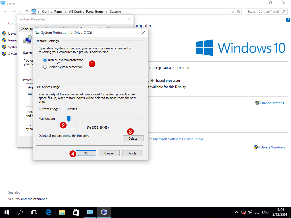
Task: Click the help question mark icon
Action: tap(288, 20)
